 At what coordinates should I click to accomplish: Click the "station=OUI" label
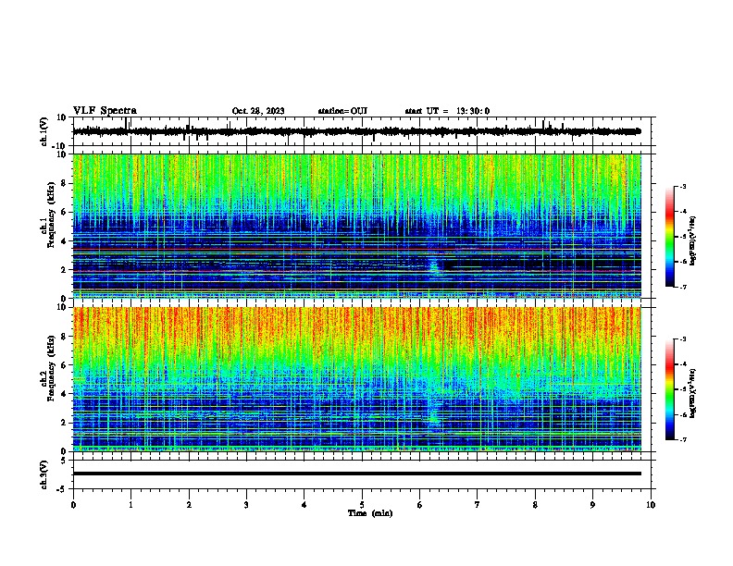[342, 111]
